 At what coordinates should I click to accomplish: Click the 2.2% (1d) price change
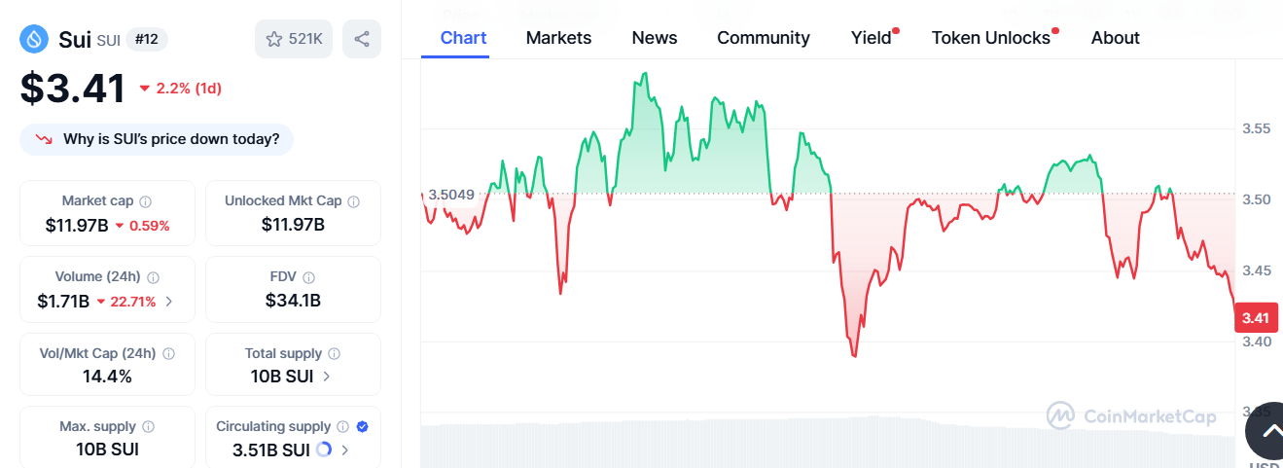coord(181,89)
